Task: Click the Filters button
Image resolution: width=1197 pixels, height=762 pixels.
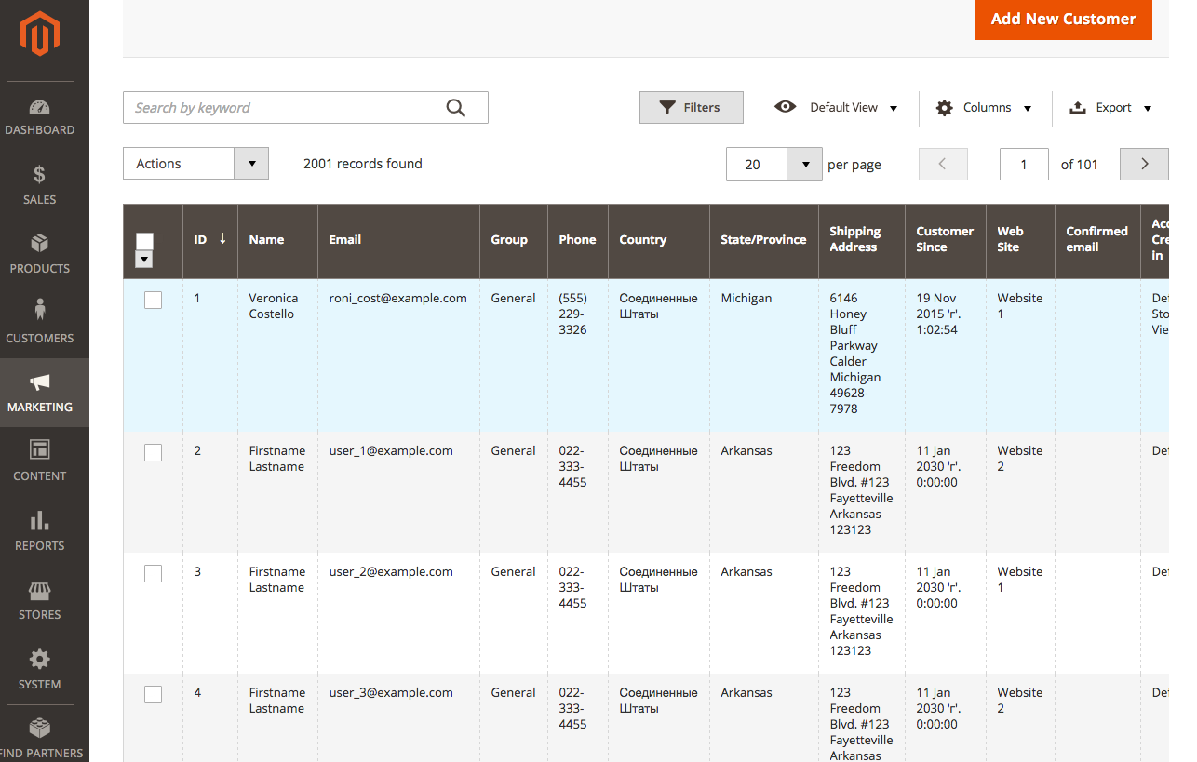Action: click(692, 108)
